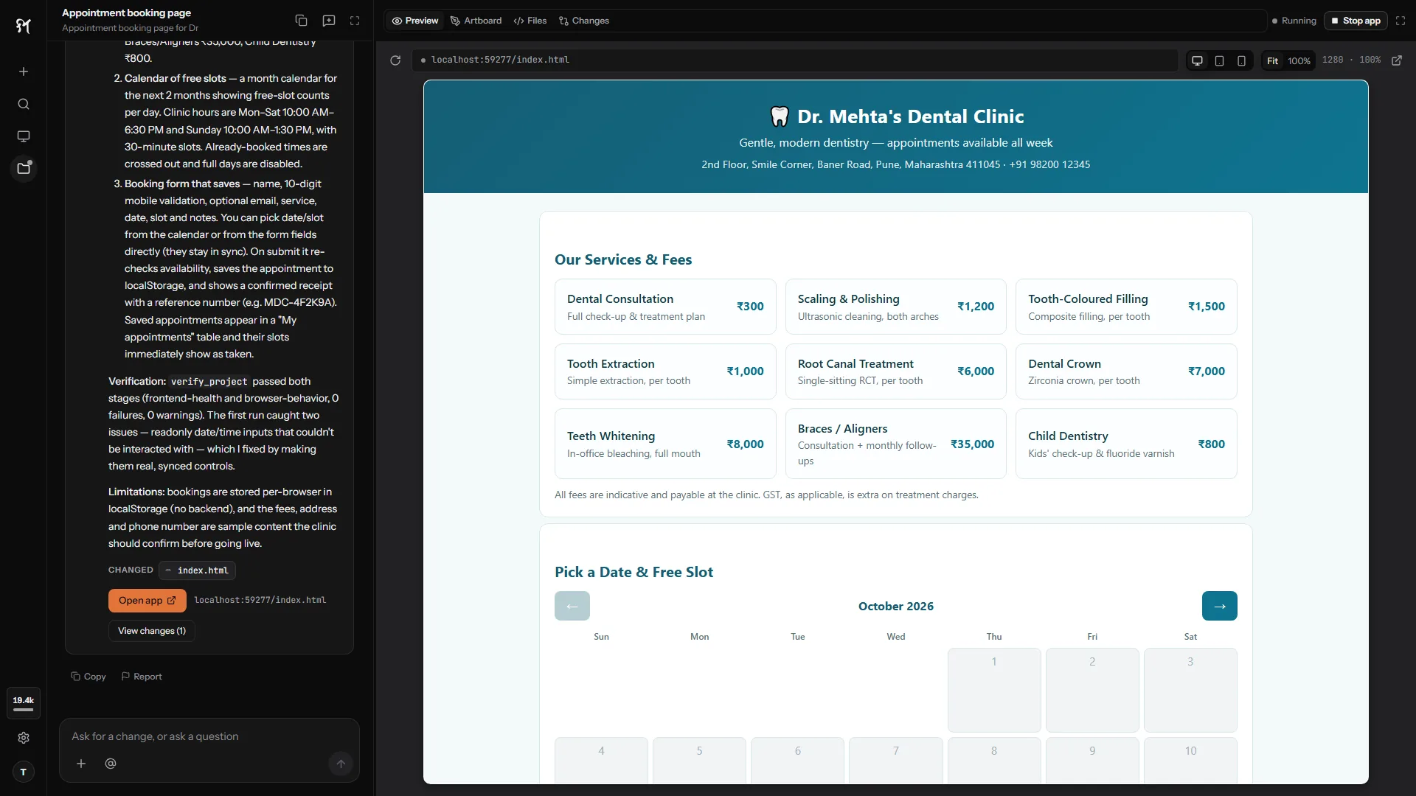This screenshot has width=1416, height=796.
Task: Click View changes (1)
Action: pos(152,631)
